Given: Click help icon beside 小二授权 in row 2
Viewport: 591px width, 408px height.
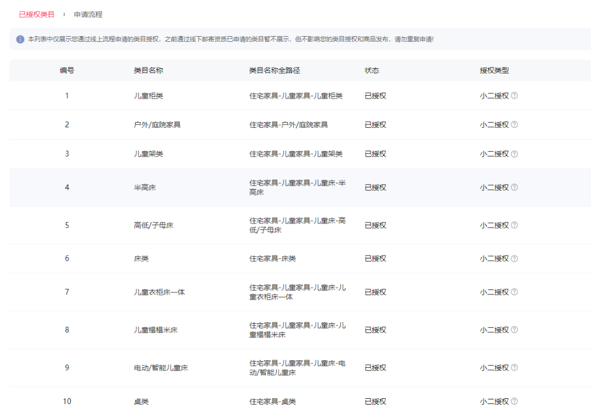Looking at the screenshot, I should click(514, 124).
